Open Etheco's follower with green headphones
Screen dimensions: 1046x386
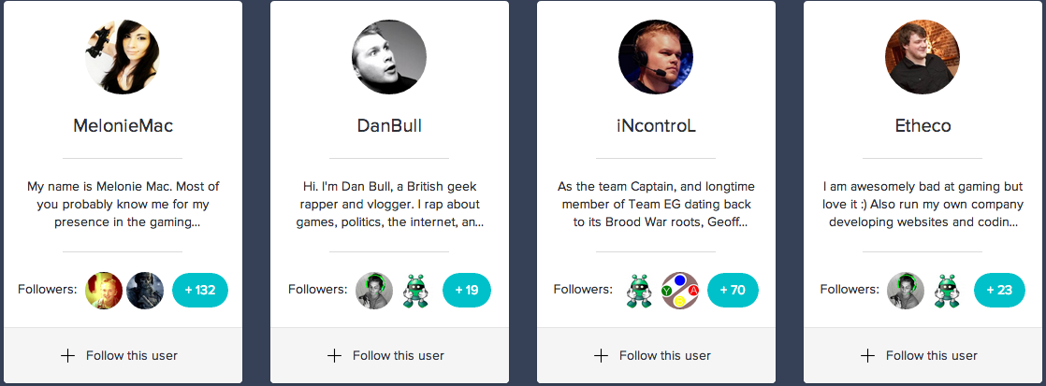pyautogui.click(x=906, y=290)
